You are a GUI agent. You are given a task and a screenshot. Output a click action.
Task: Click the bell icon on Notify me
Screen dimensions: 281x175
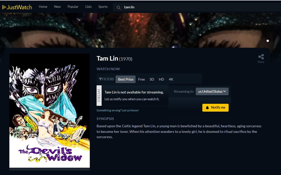[x=207, y=108]
